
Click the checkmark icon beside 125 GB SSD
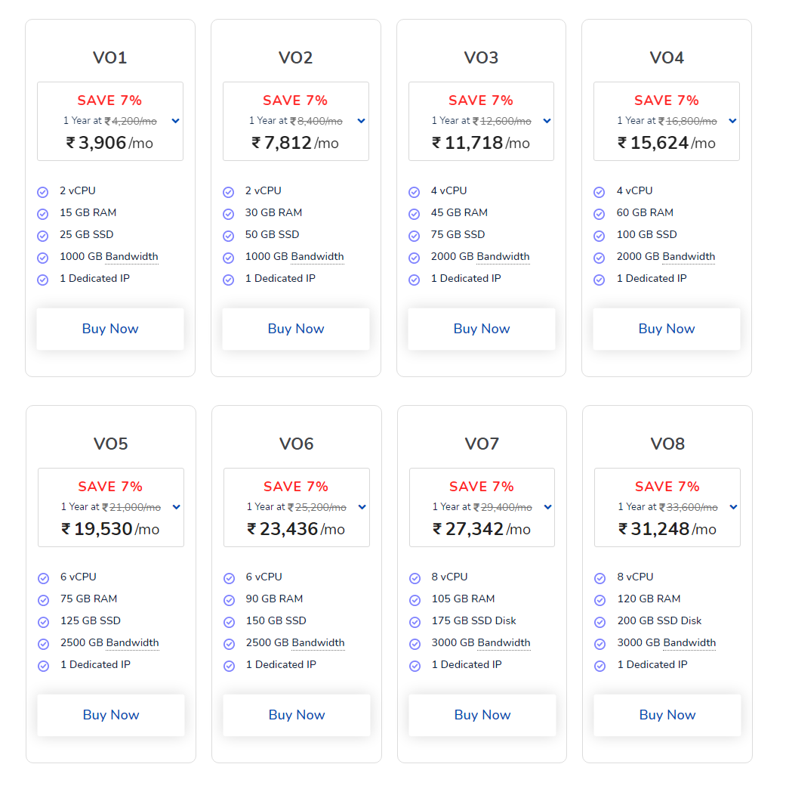coord(44,622)
